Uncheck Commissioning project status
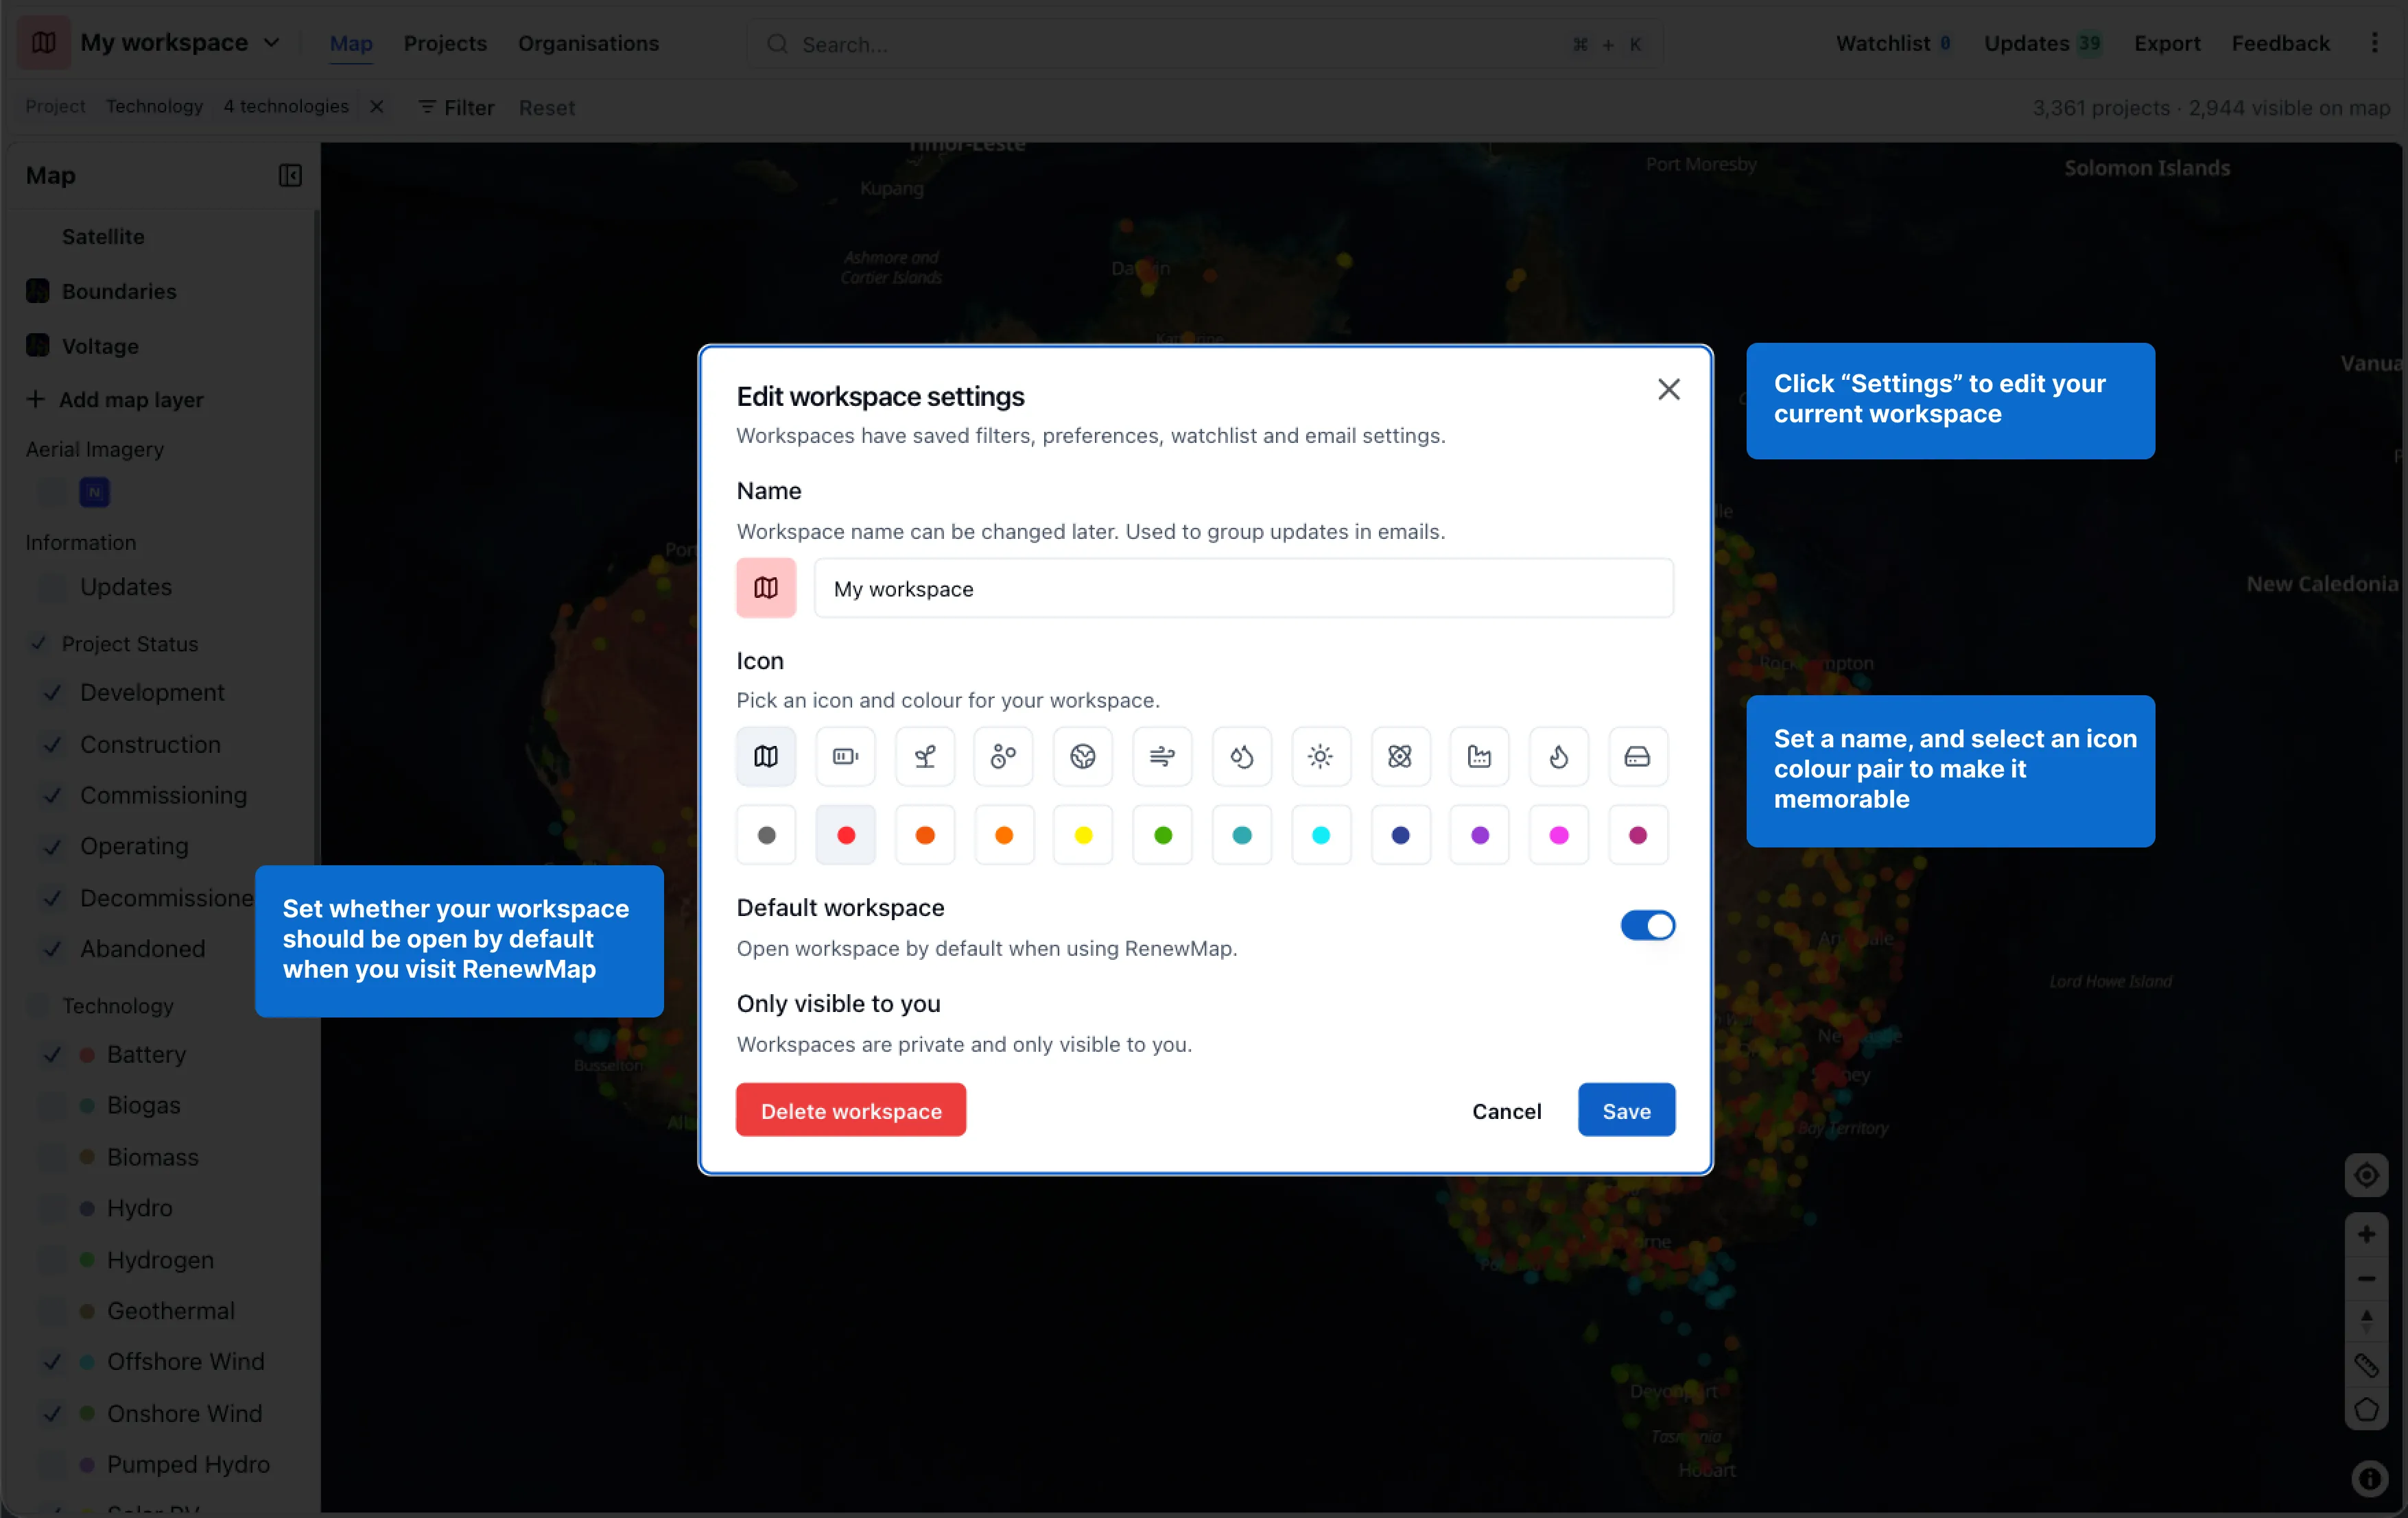This screenshot has height=1518, width=2408. (53, 795)
